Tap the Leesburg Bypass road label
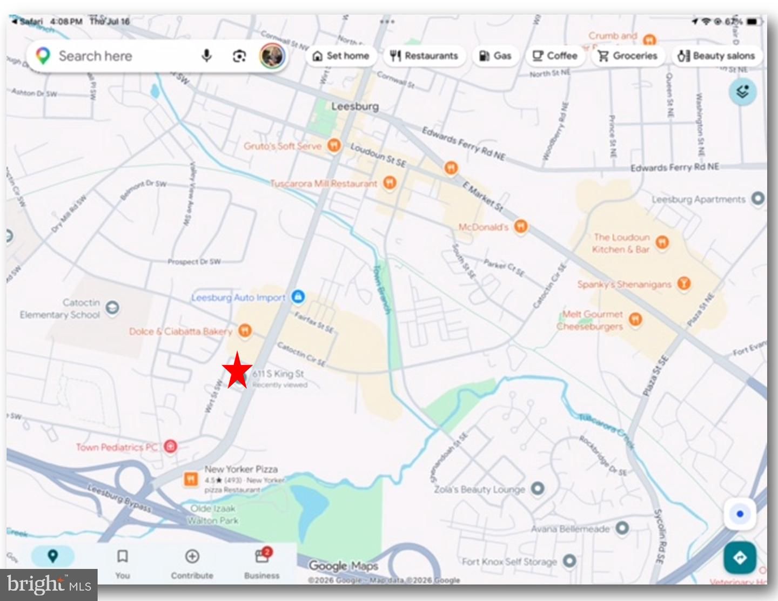Image resolution: width=778 pixels, height=601 pixels. coord(120,498)
